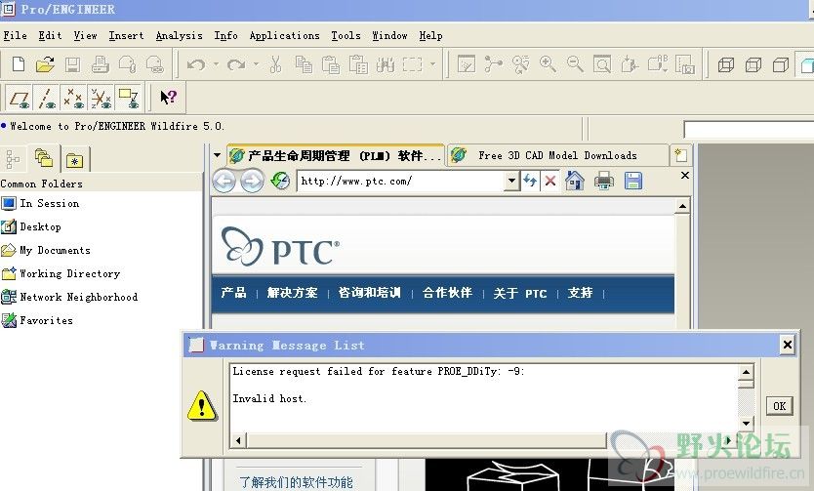Click the URL address field
Image resolution: width=814 pixels, height=491 pixels.
click(x=401, y=181)
